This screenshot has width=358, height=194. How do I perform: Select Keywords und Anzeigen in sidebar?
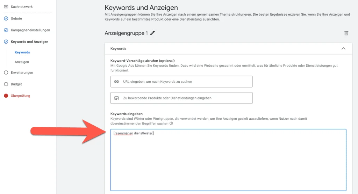[29, 42]
